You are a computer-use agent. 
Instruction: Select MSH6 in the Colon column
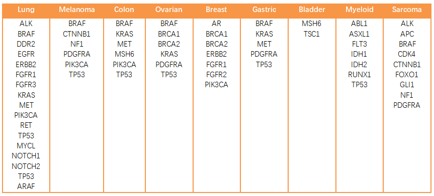click(124, 54)
